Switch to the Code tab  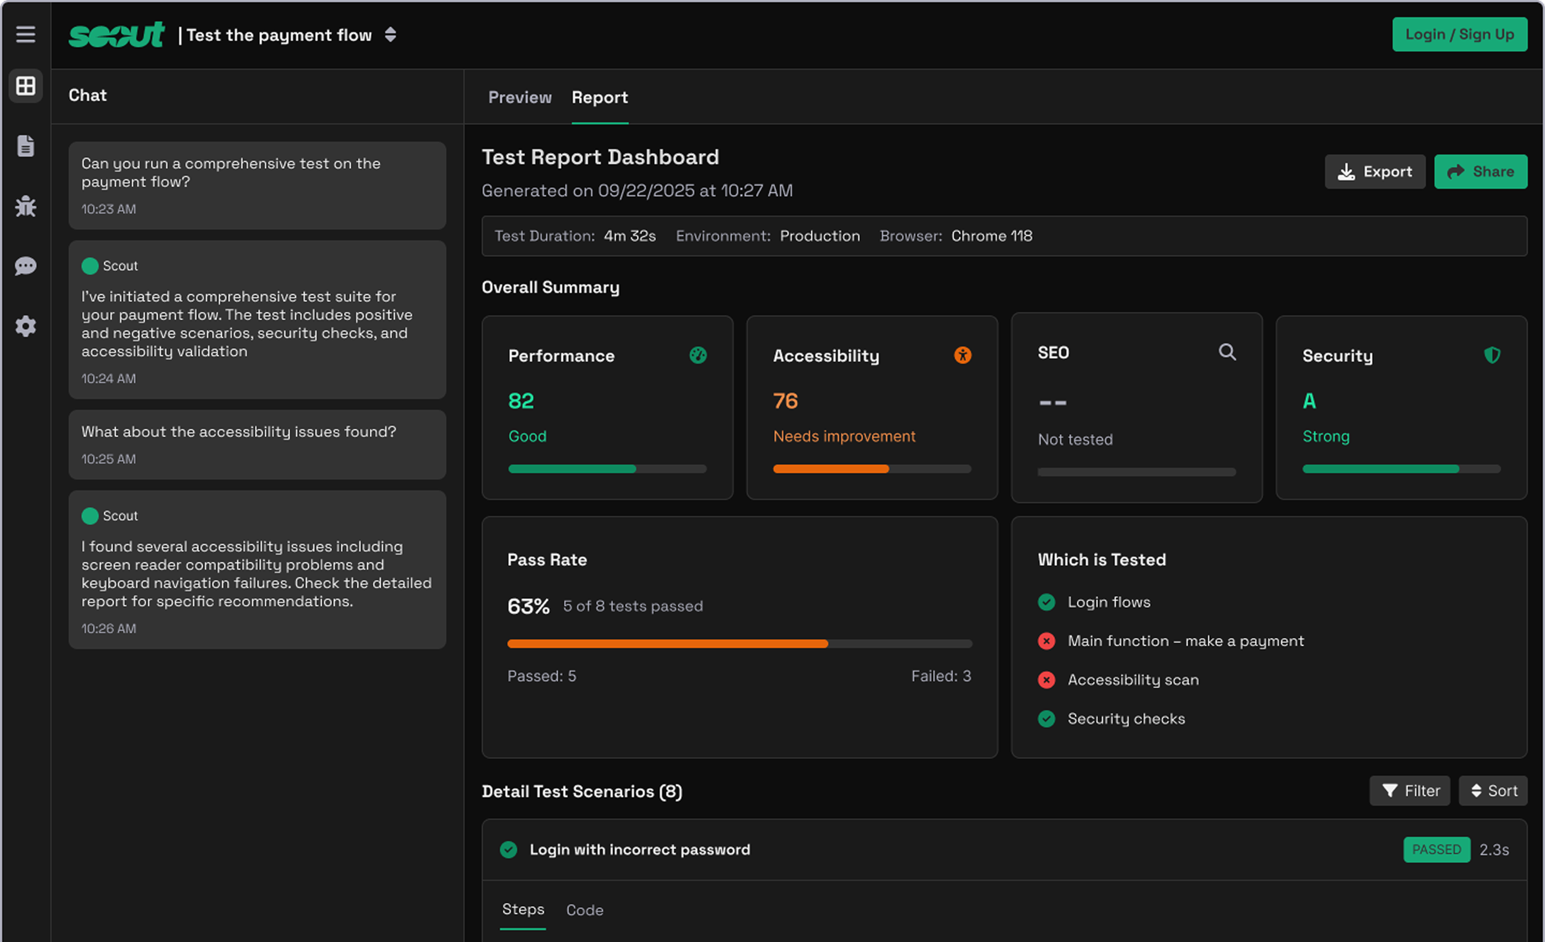click(584, 909)
